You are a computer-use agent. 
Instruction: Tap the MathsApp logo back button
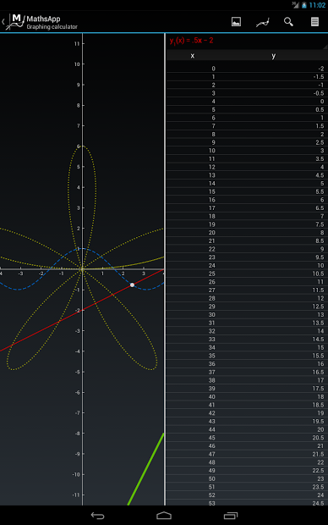[14, 21]
